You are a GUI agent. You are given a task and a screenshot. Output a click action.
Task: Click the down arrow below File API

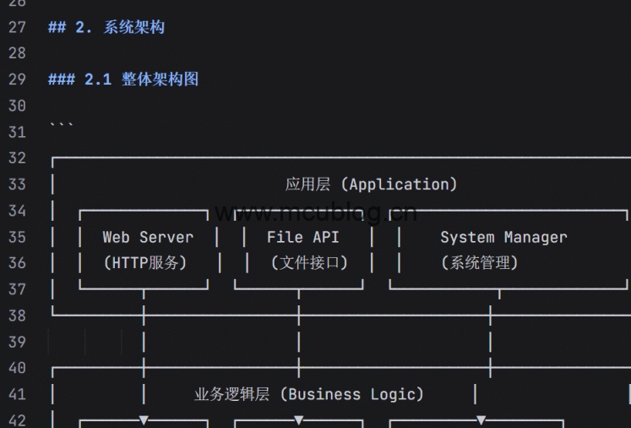click(299, 420)
